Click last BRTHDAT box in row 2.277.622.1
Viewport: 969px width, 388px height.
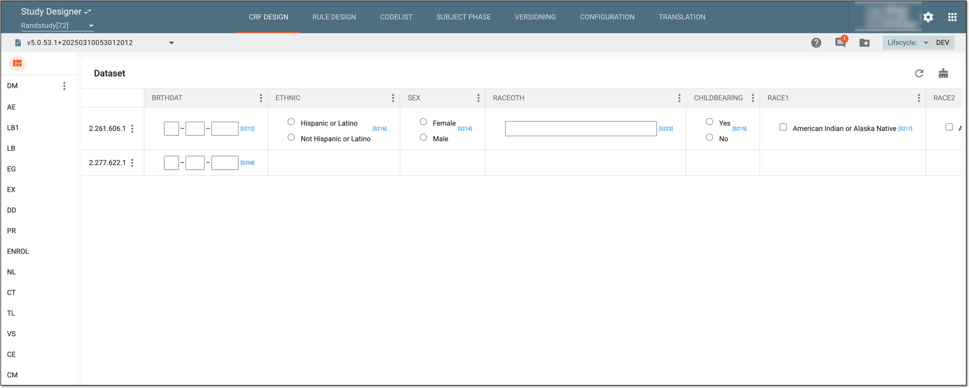click(x=225, y=163)
